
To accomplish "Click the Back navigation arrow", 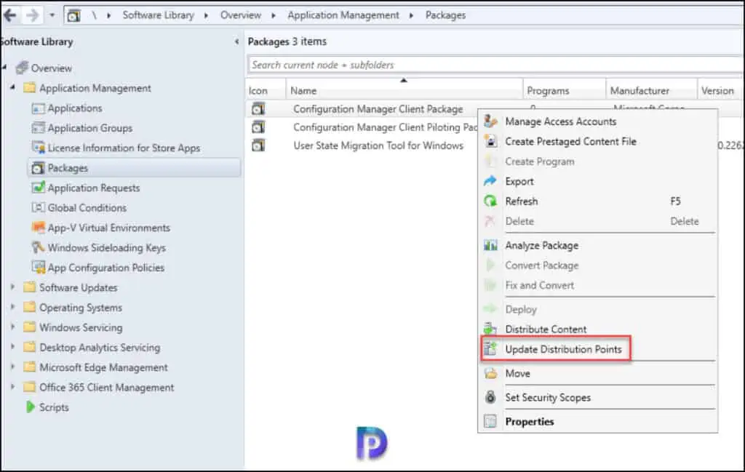I will pyautogui.click(x=10, y=15).
